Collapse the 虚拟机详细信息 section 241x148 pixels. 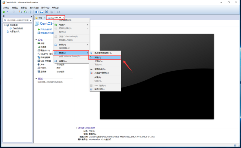(77, 128)
